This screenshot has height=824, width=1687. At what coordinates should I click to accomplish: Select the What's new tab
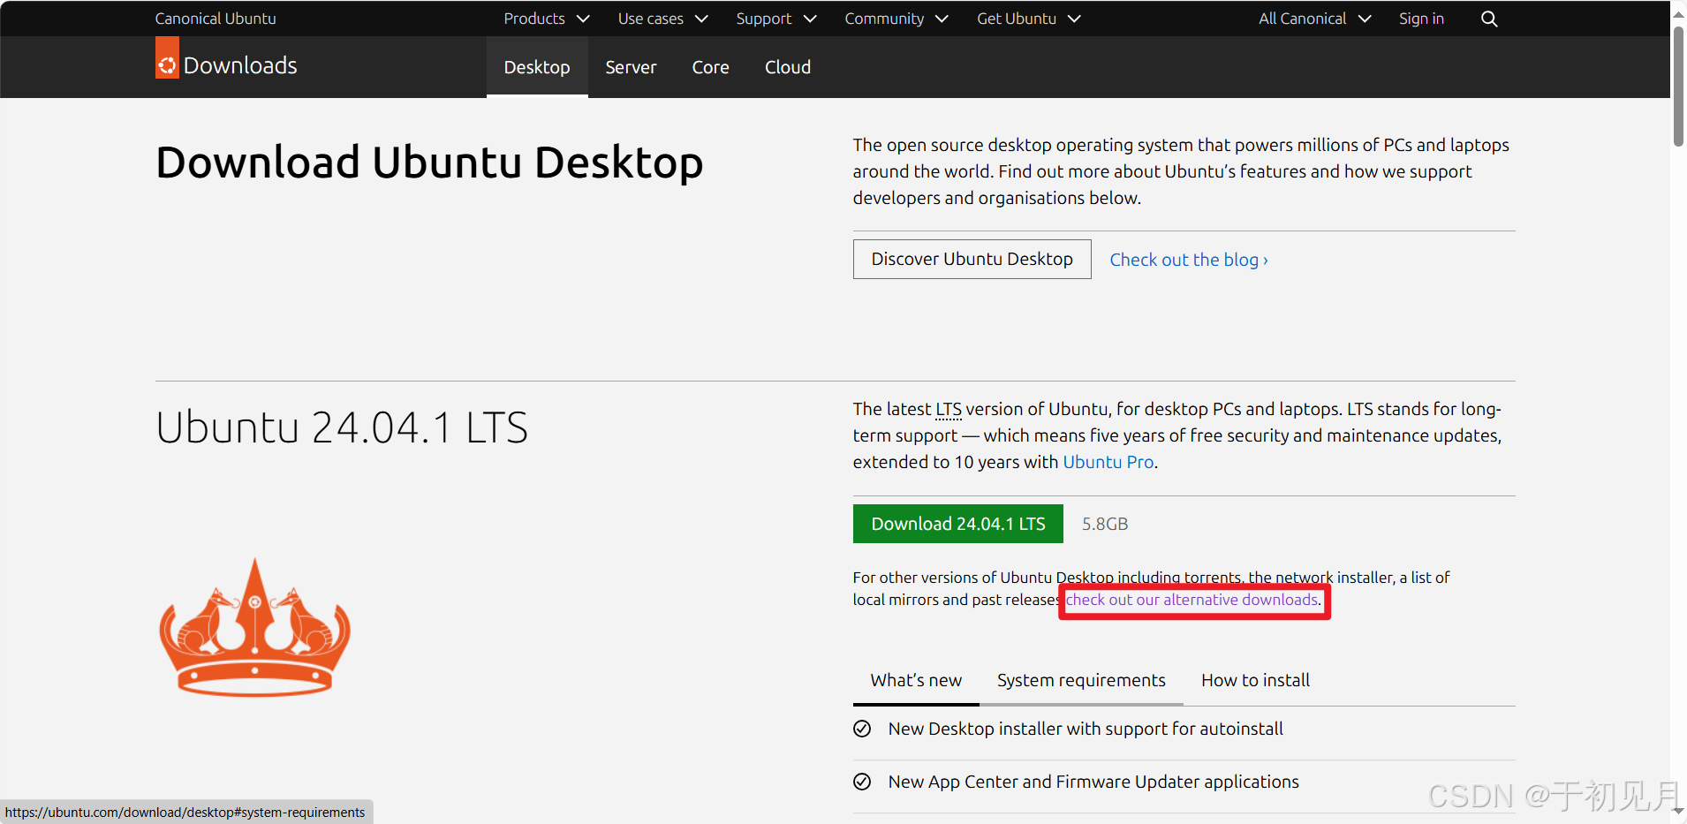(916, 680)
